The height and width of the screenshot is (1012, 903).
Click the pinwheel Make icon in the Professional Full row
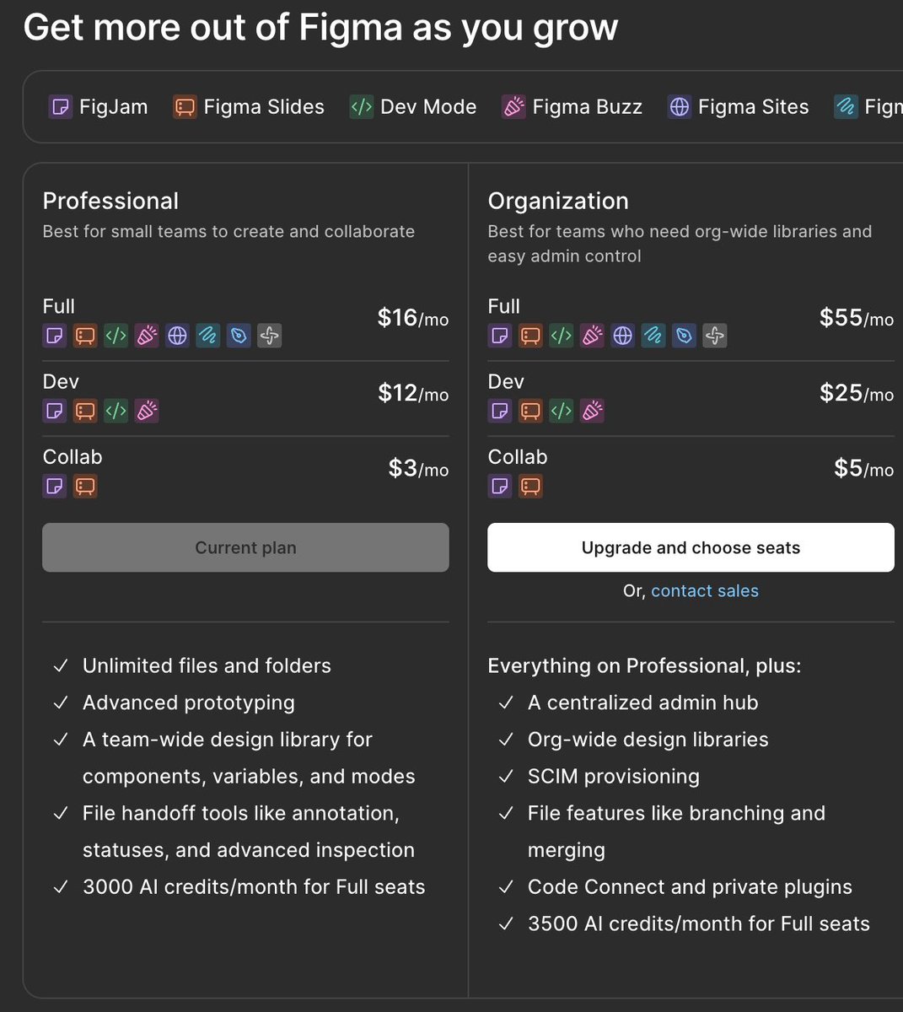click(269, 336)
